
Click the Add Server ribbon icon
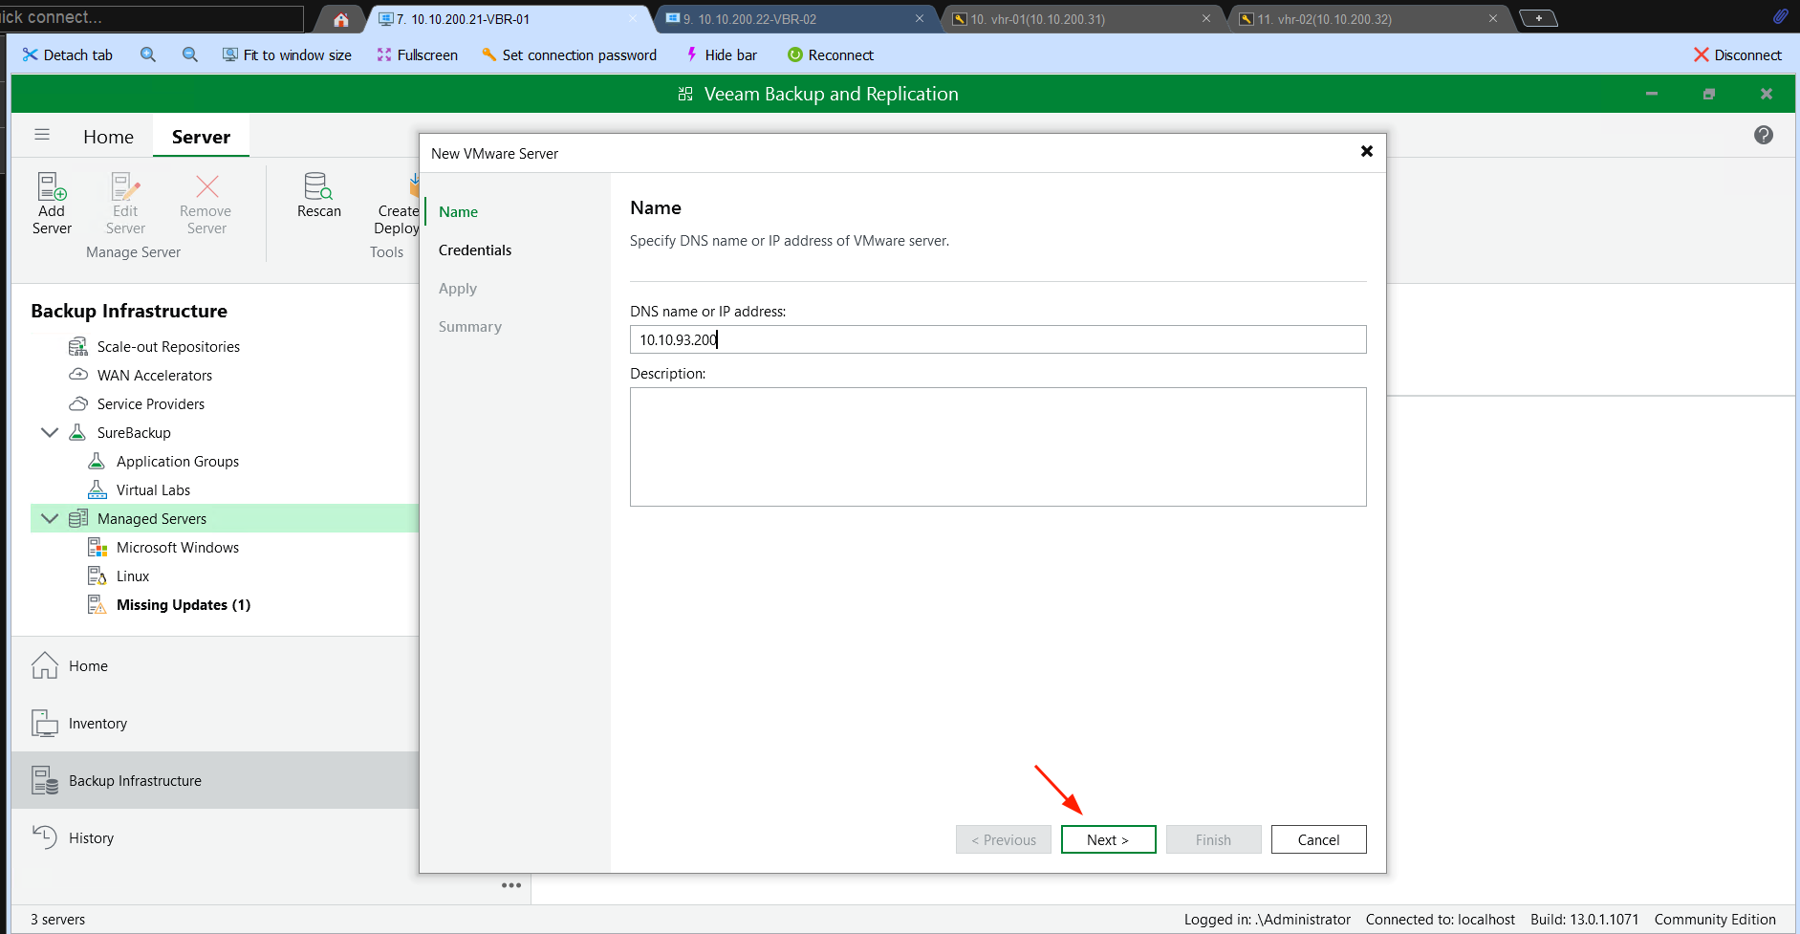[x=52, y=185]
